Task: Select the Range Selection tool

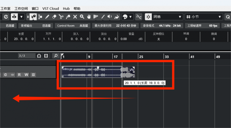Action: pyautogui.click(x=40, y=17)
